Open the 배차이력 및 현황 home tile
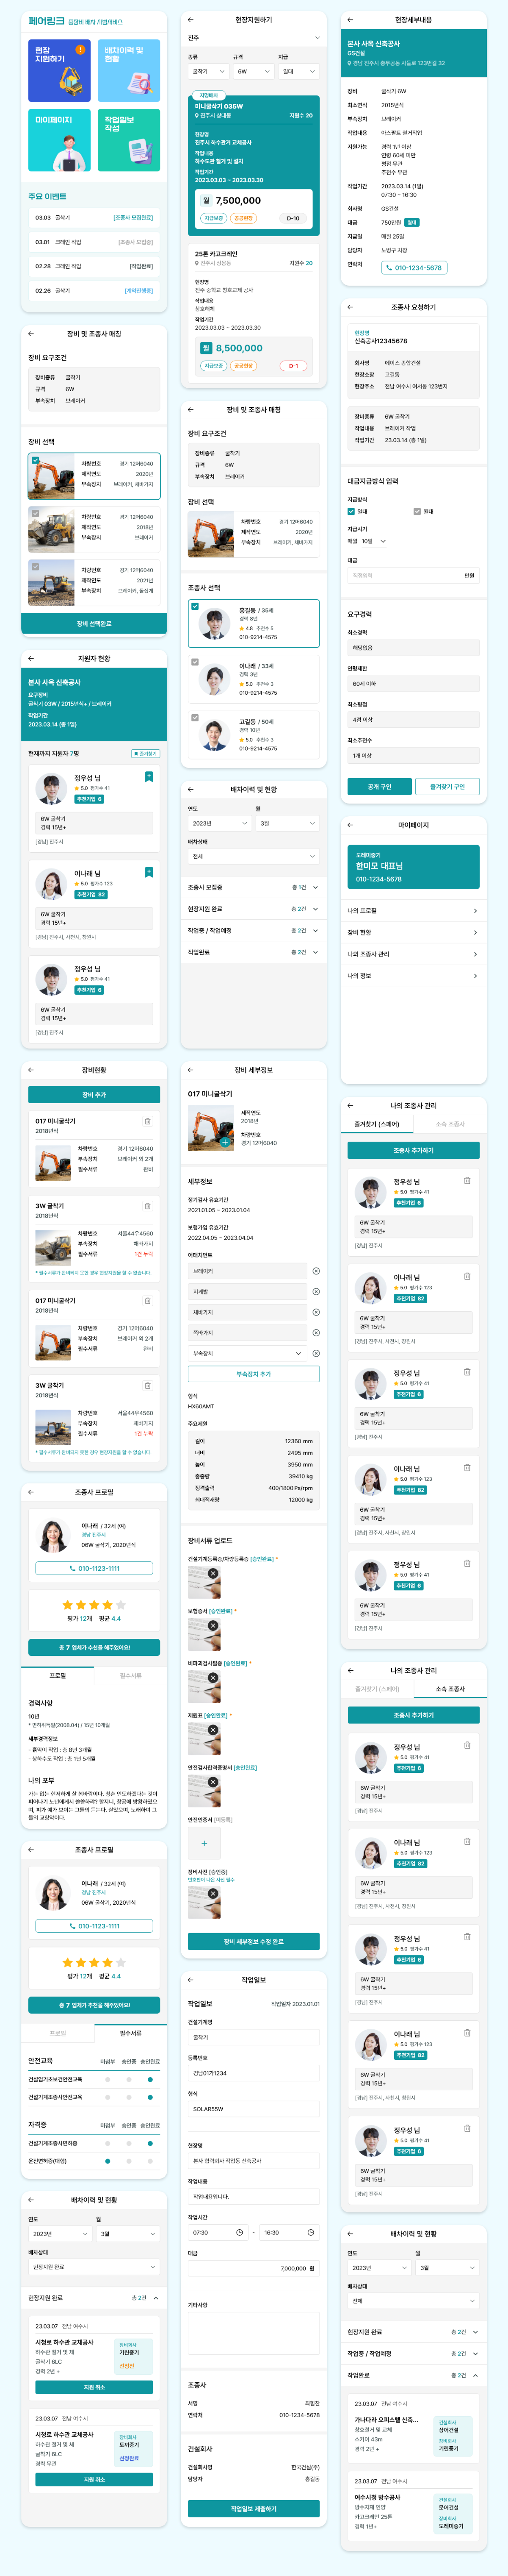Viewport: 508px width, 2576px height. tap(129, 71)
